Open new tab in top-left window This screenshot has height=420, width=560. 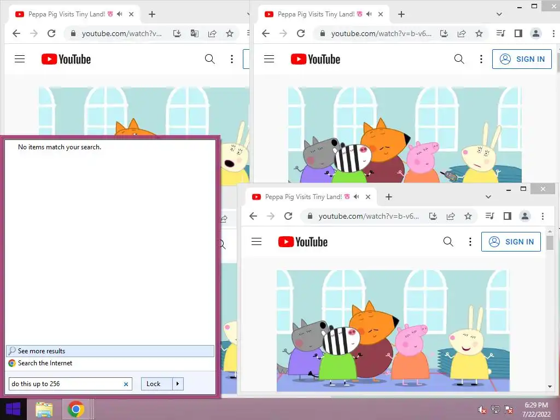coord(152,14)
